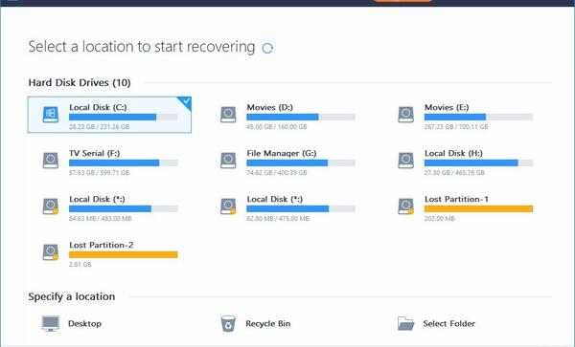
Task: Click the 202.00 MB size text
Action: (439, 219)
